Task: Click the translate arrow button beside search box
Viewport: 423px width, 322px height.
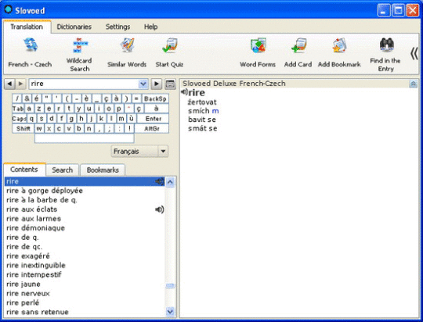Action: coord(157,84)
